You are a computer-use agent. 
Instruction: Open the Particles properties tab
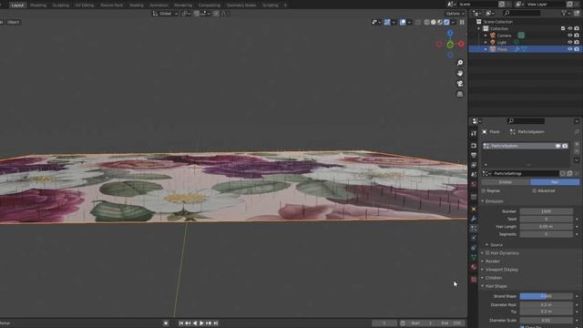474,229
